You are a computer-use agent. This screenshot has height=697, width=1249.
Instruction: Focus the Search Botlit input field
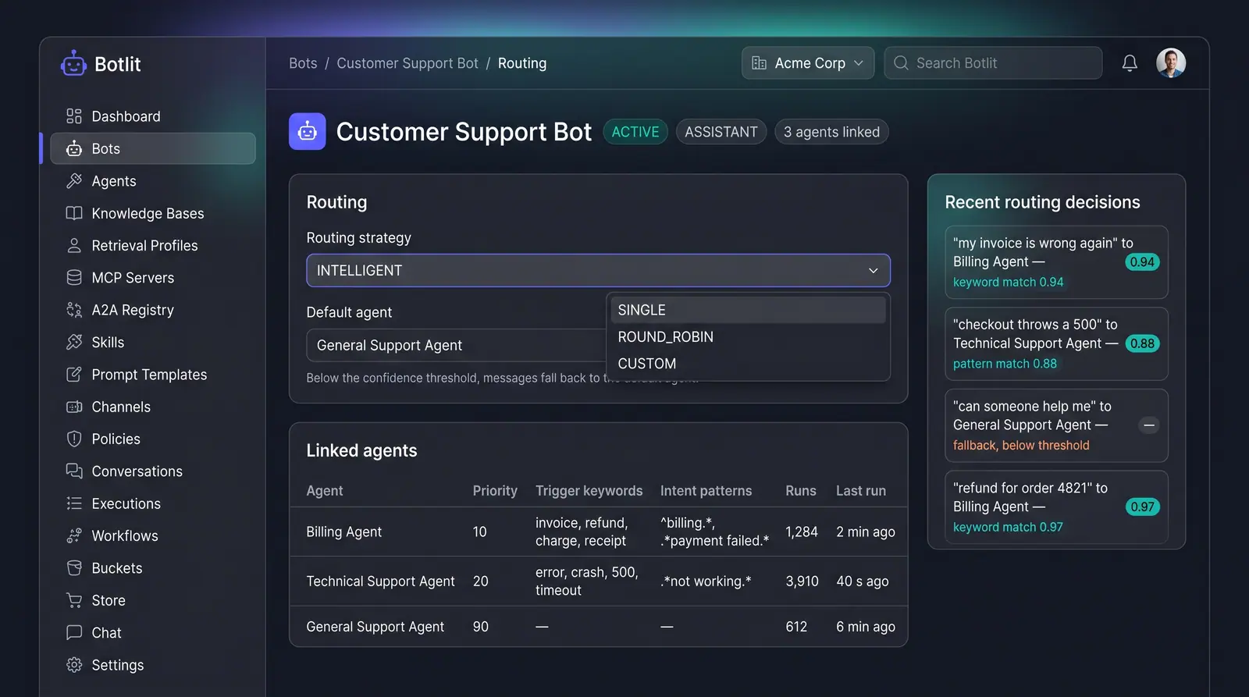[993, 63]
